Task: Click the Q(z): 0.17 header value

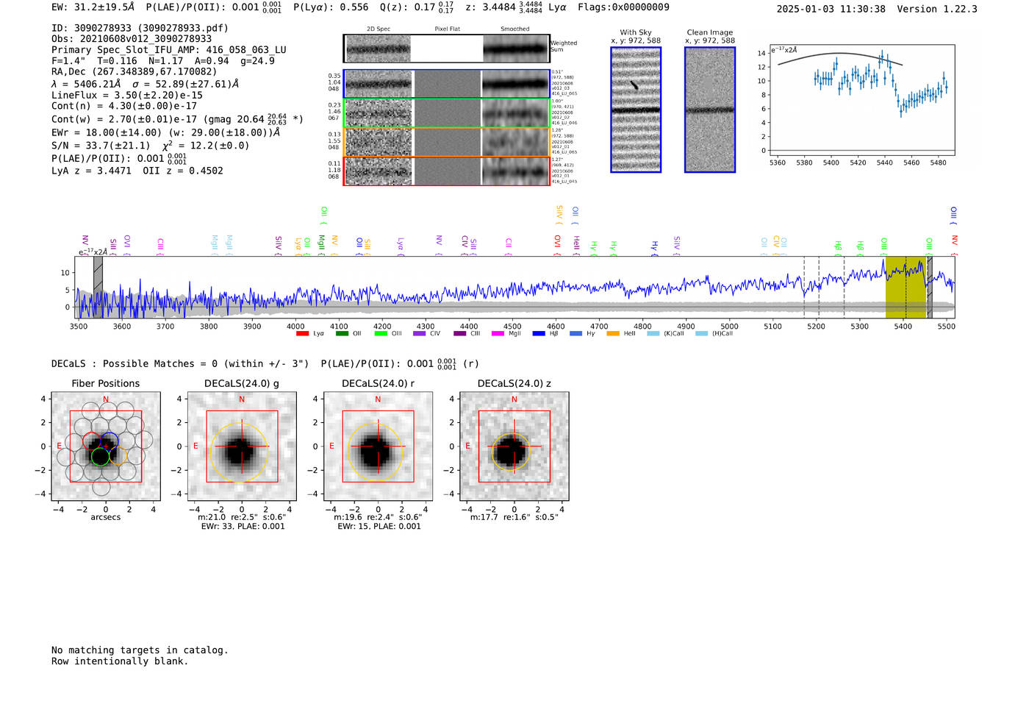Action: pos(417,7)
